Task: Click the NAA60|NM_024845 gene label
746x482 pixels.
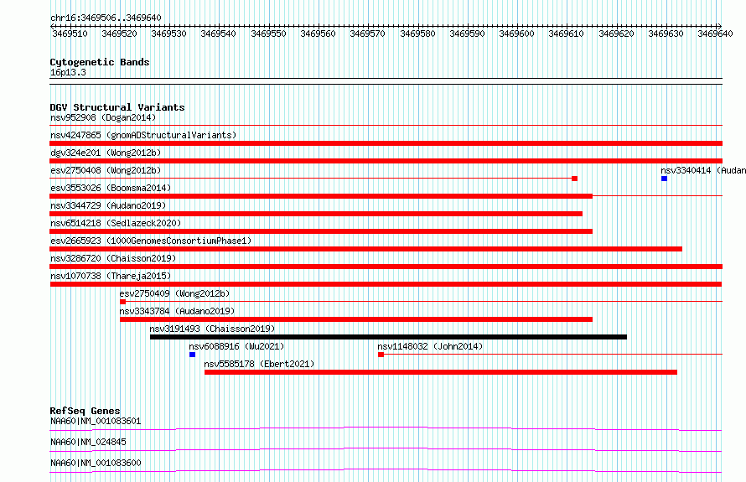Action: pyautogui.click(x=88, y=442)
